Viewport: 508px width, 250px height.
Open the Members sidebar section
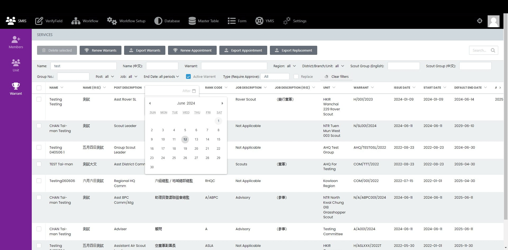[x=16, y=42]
